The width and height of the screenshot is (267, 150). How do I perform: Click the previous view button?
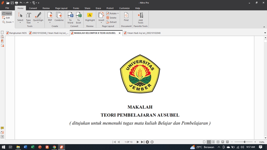pos(147,142)
